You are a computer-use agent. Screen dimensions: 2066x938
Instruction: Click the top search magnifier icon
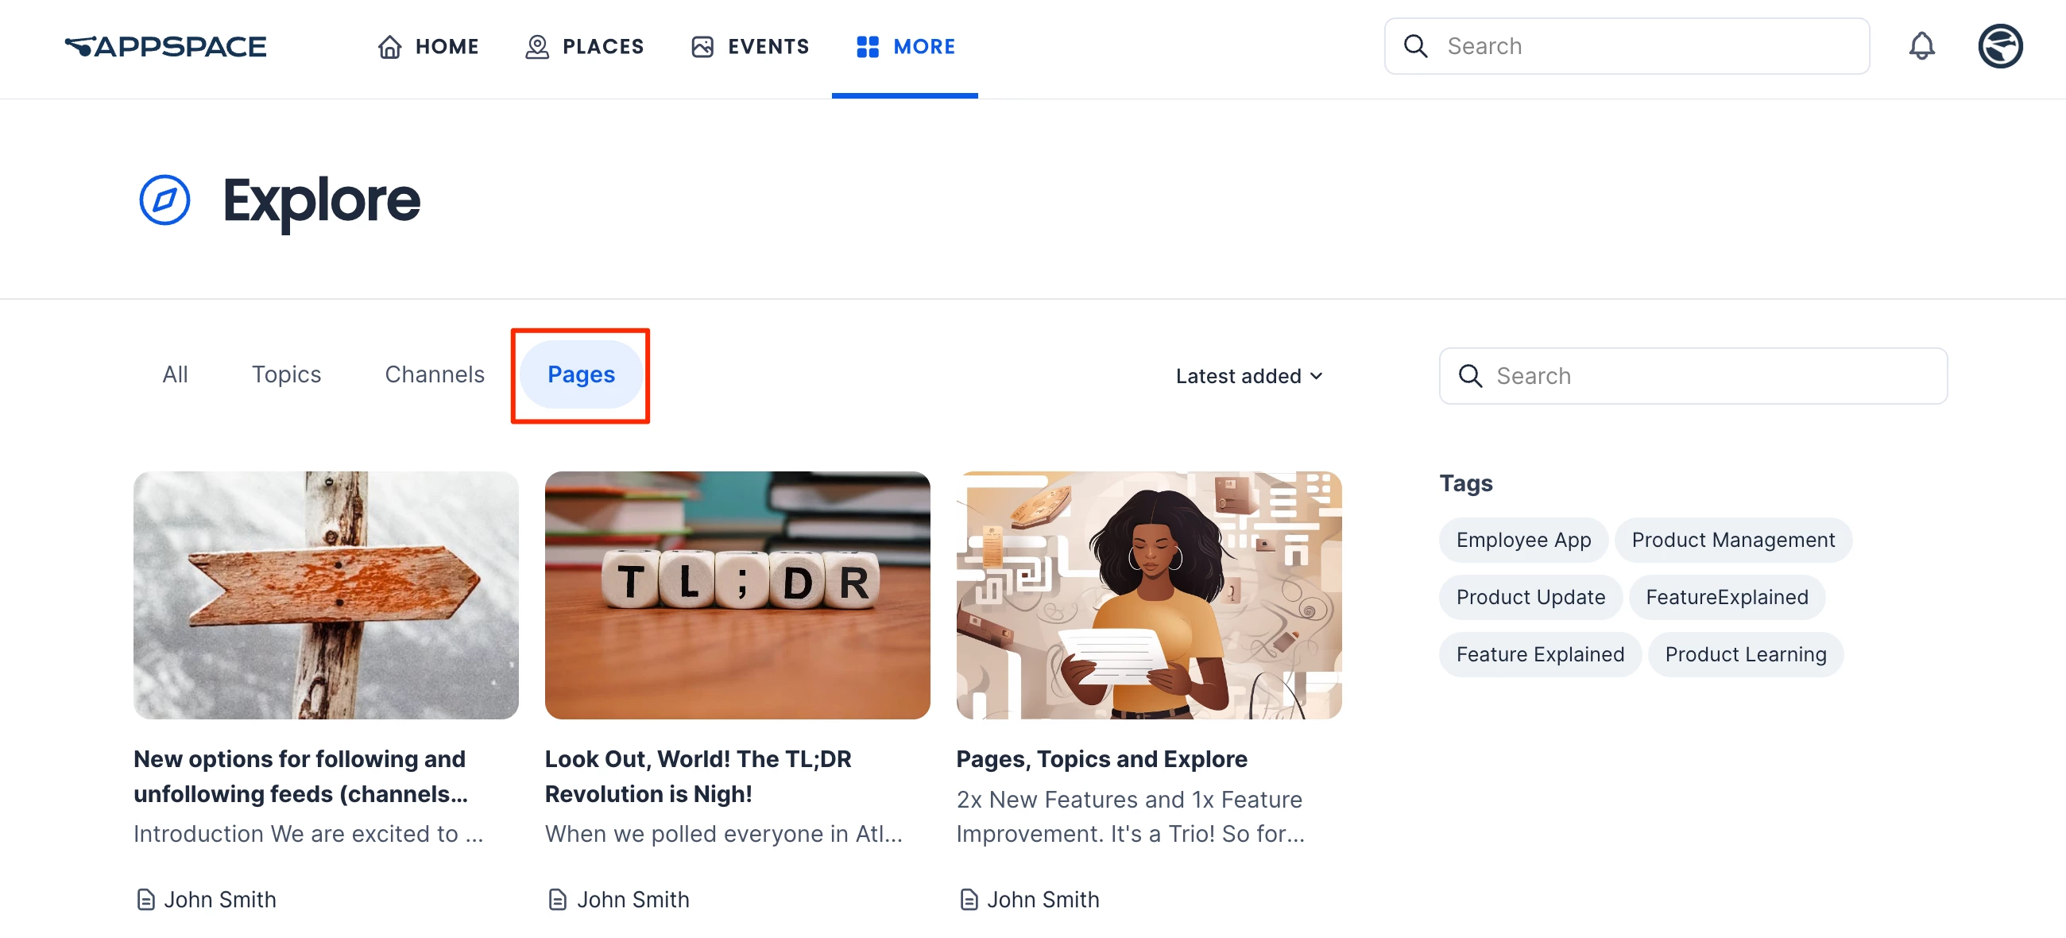pyautogui.click(x=1415, y=47)
